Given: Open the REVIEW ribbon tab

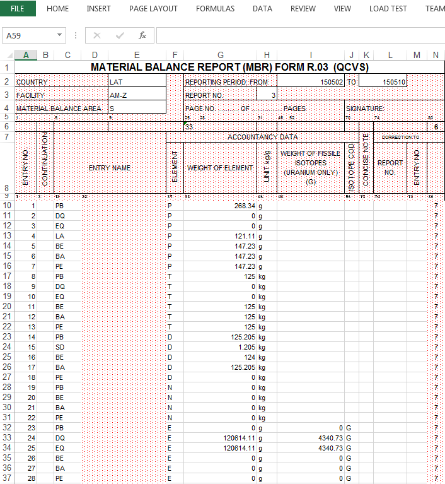Looking at the screenshot, I should pos(303,9).
